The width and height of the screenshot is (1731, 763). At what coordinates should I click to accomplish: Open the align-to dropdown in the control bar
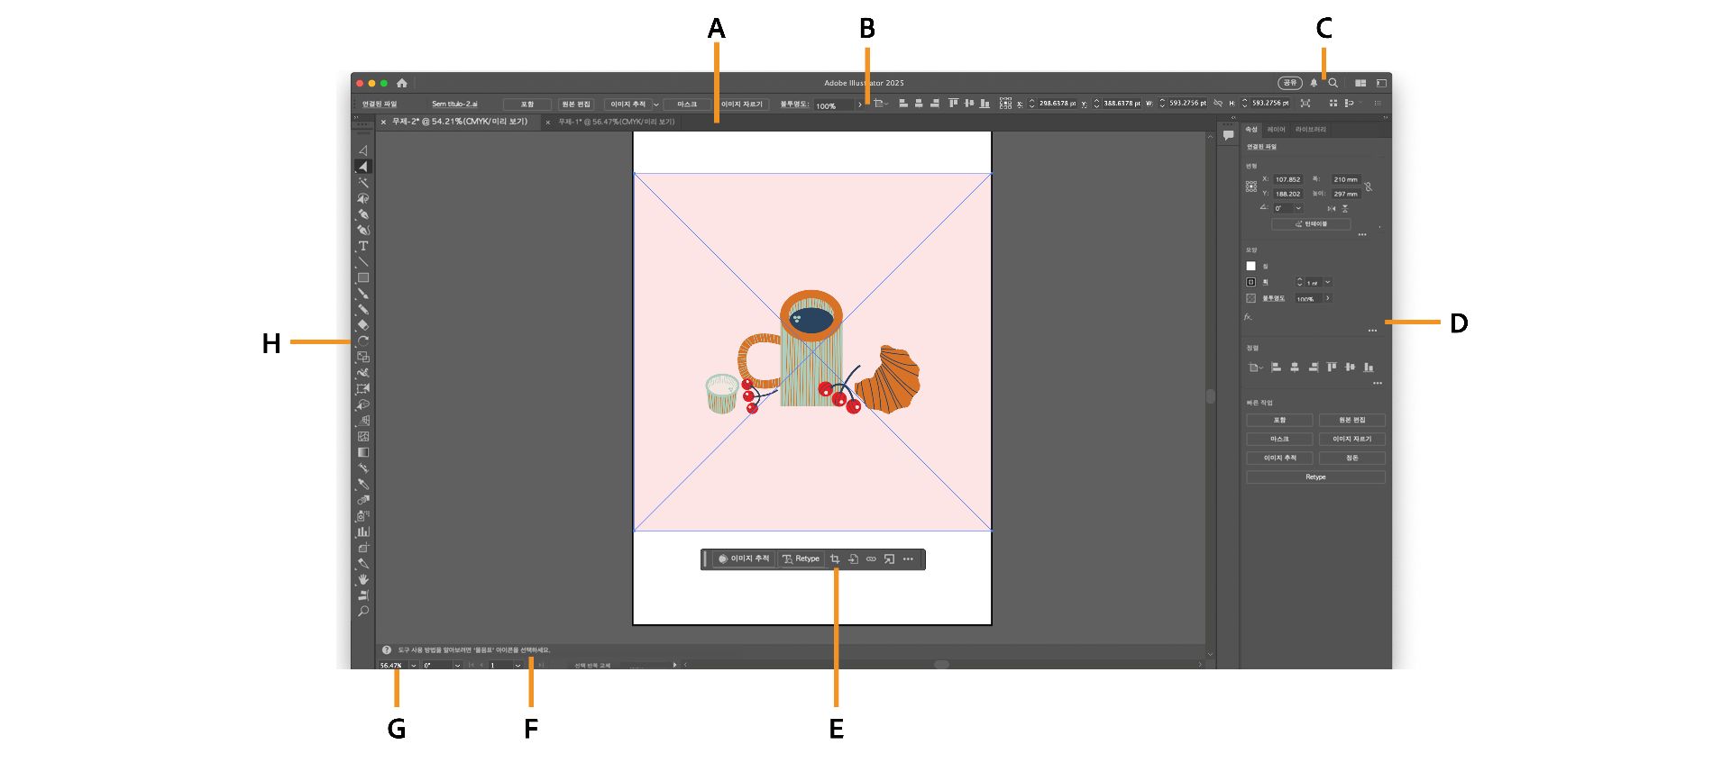pyautogui.click(x=880, y=104)
